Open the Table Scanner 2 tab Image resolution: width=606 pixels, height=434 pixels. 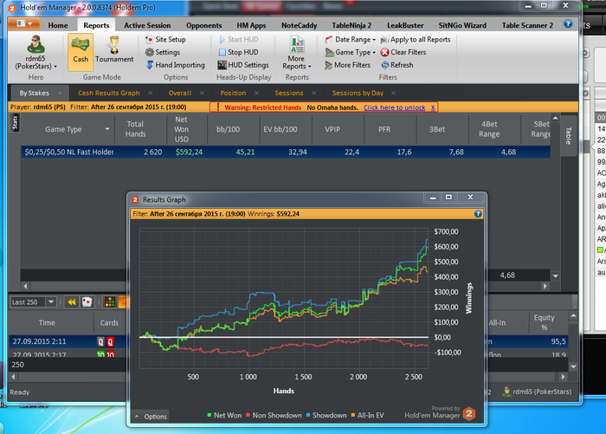click(527, 25)
